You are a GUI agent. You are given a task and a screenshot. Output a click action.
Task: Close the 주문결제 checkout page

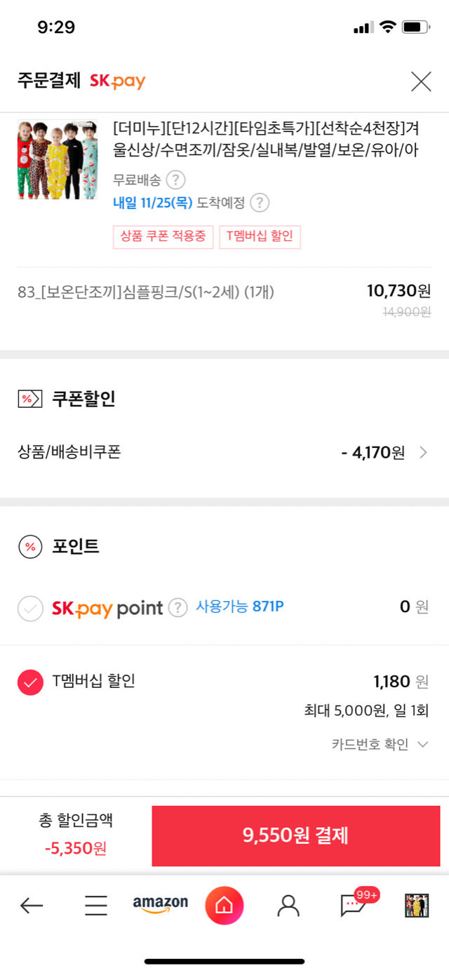(421, 81)
